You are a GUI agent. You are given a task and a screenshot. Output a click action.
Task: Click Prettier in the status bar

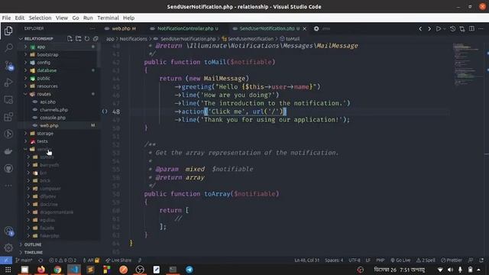[452, 260]
